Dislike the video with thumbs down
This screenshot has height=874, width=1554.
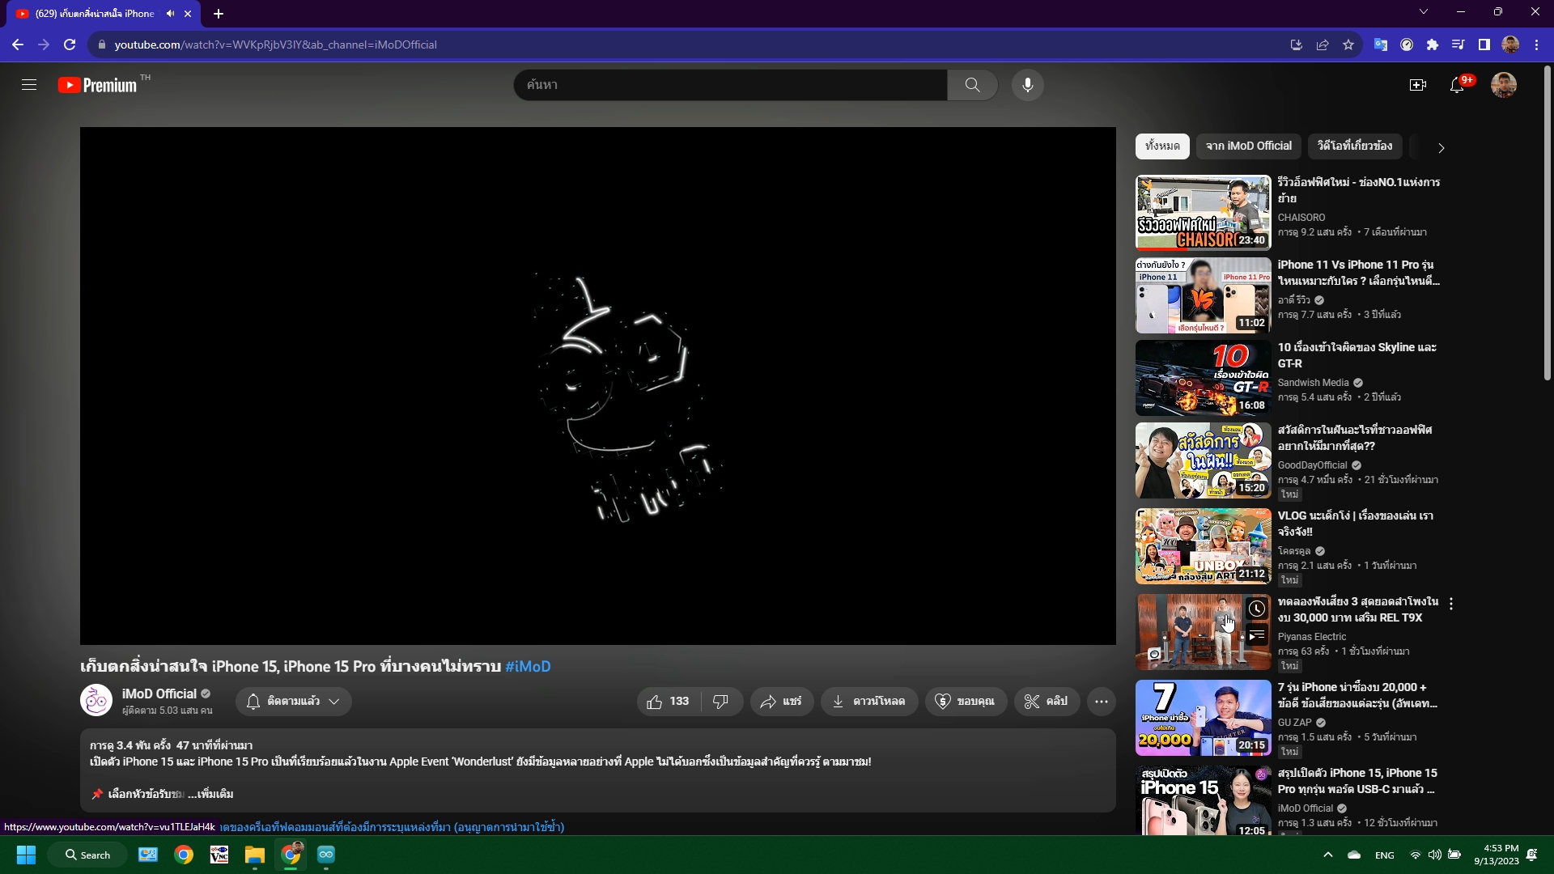[720, 702]
